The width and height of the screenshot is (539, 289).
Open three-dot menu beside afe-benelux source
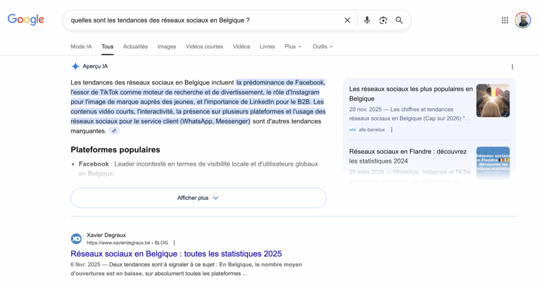click(x=392, y=130)
